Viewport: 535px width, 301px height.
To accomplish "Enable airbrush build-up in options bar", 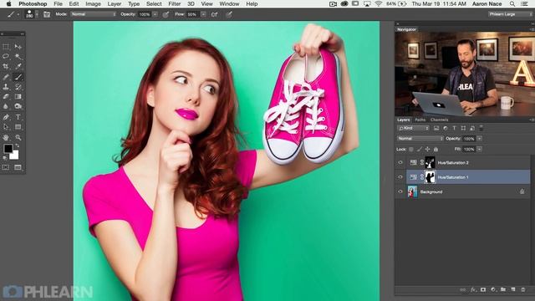I will pos(215,14).
